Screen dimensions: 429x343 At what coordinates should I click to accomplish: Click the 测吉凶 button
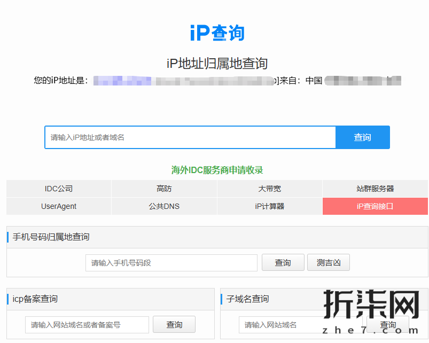328,262
